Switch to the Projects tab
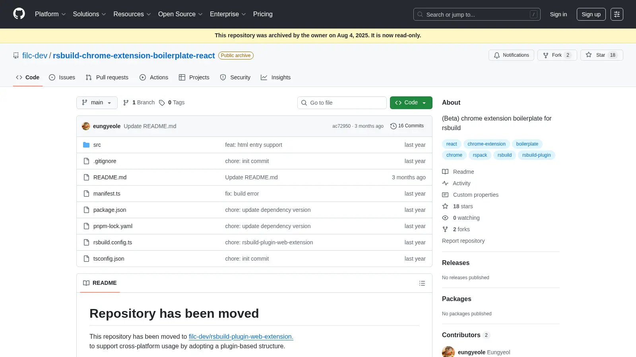Viewport: 636px width, 357px height. (x=194, y=77)
